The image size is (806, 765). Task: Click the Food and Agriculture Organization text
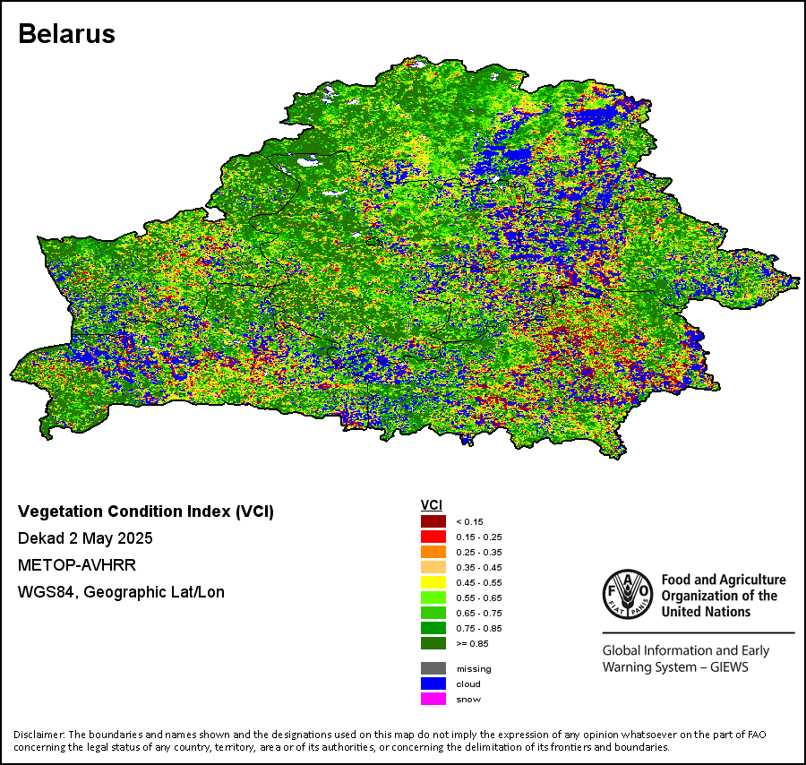coord(724,596)
